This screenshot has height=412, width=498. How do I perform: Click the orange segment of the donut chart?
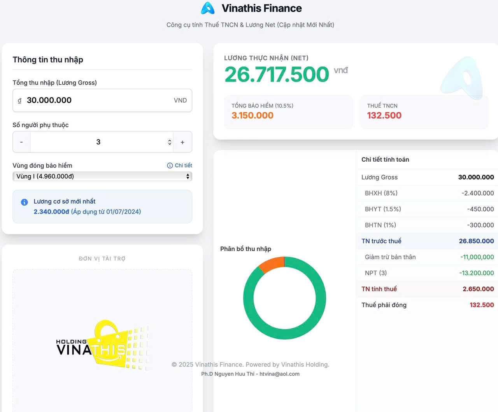point(272,264)
